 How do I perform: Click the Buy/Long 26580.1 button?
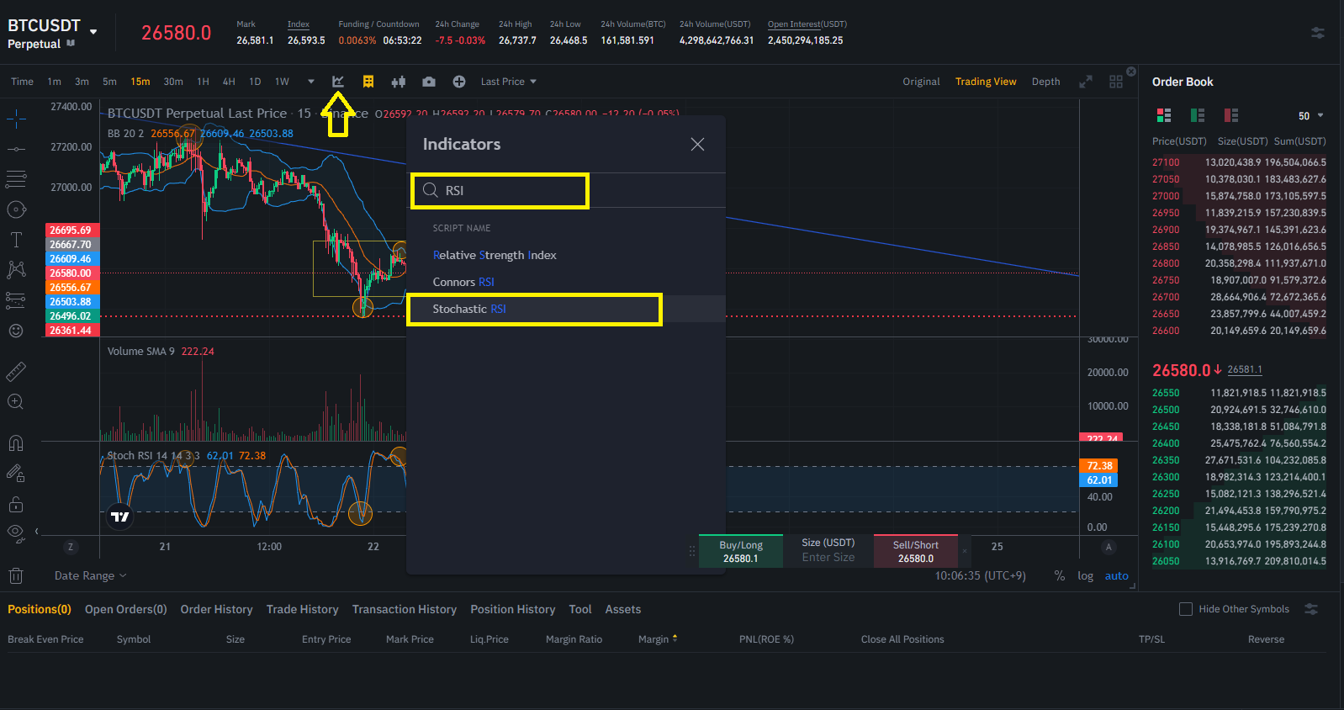(x=741, y=551)
